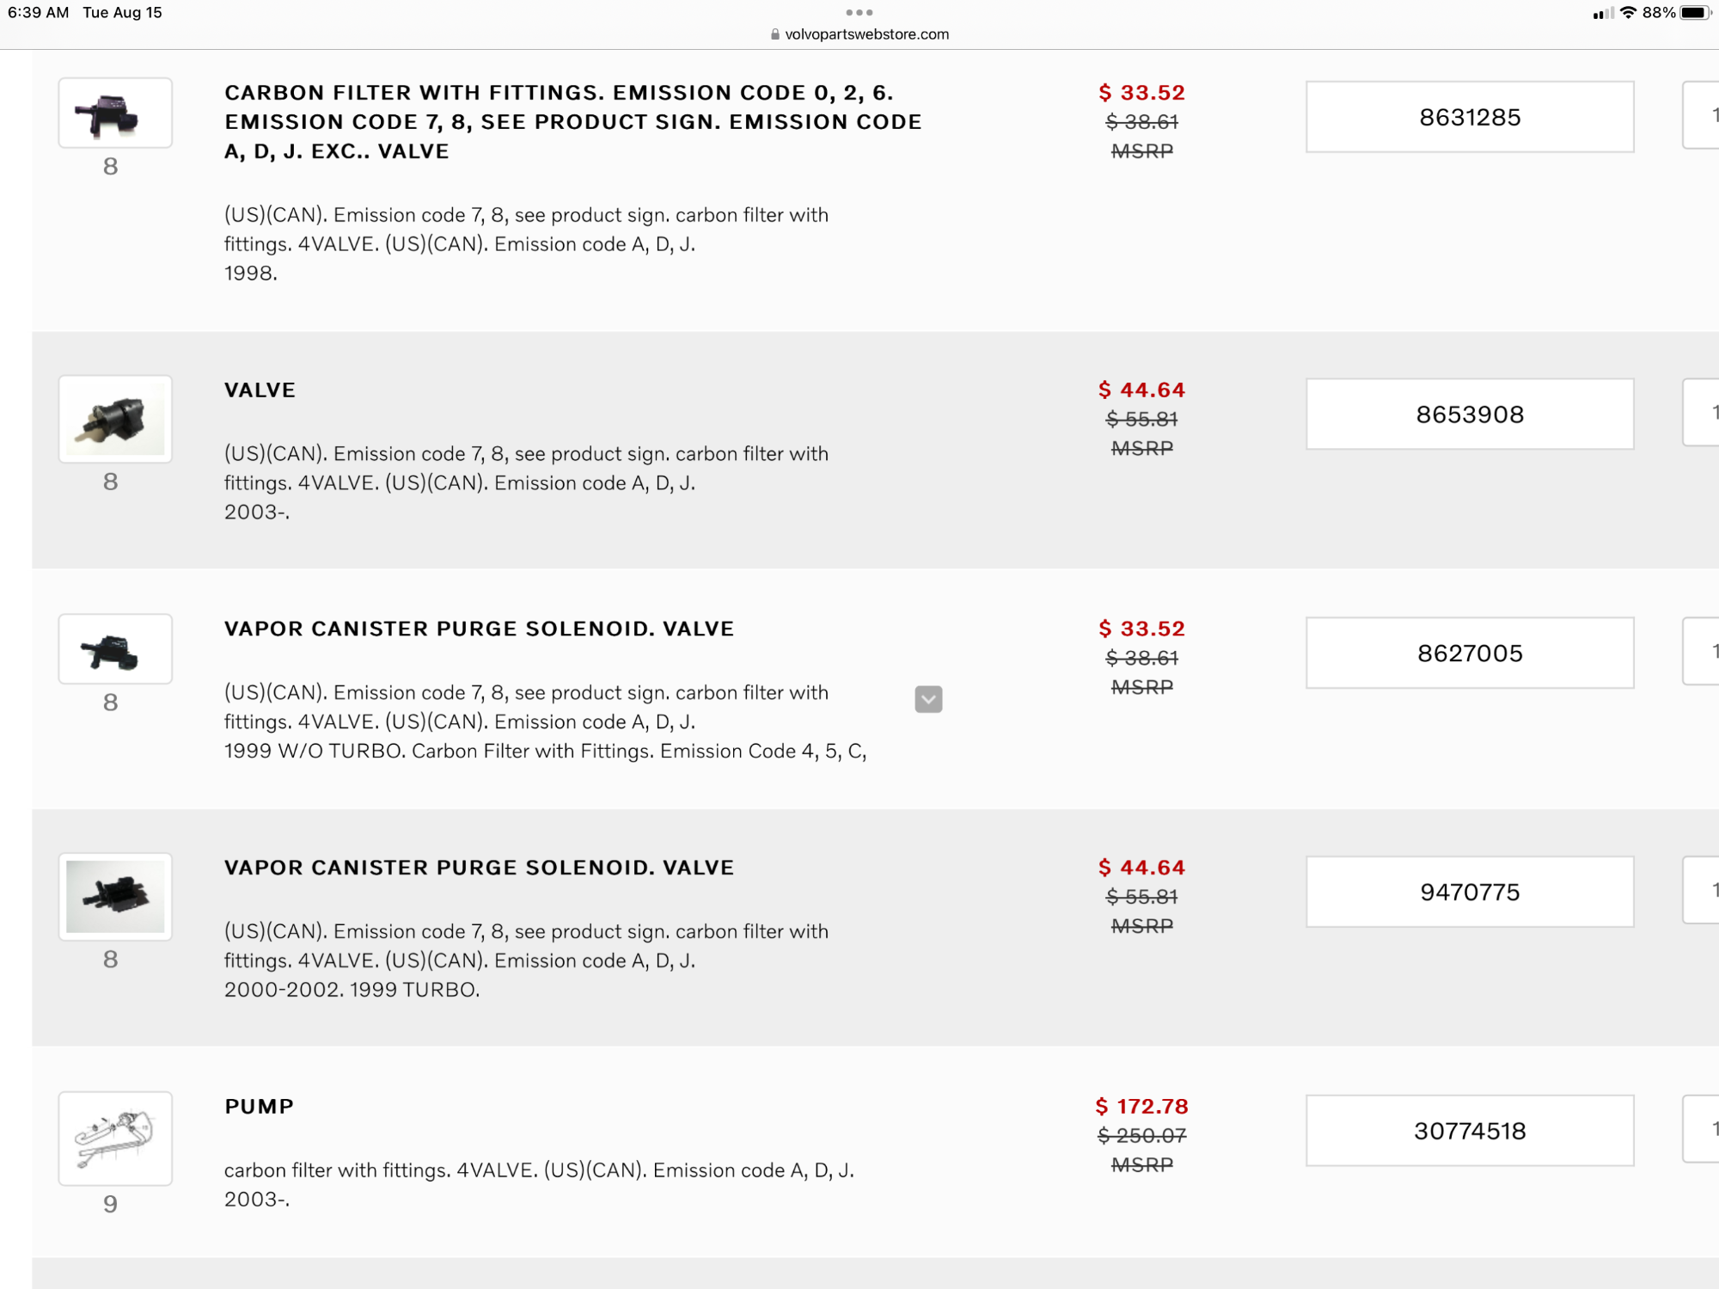Tap the lock icon beside the site address
Image resolution: width=1719 pixels, height=1289 pixels.
click(775, 34)
